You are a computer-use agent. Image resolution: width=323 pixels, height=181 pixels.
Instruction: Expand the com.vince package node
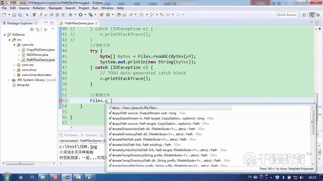coord(14,70)
